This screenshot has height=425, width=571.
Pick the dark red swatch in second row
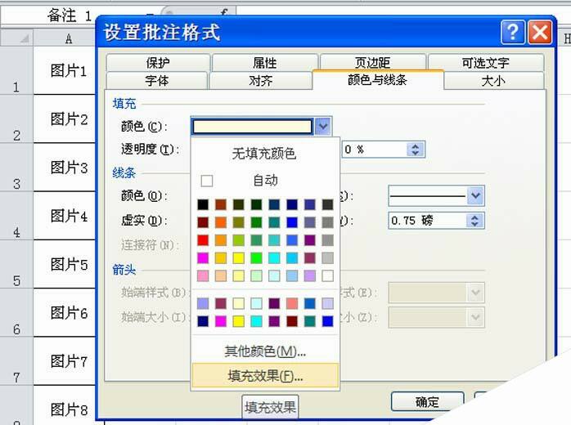203,222
